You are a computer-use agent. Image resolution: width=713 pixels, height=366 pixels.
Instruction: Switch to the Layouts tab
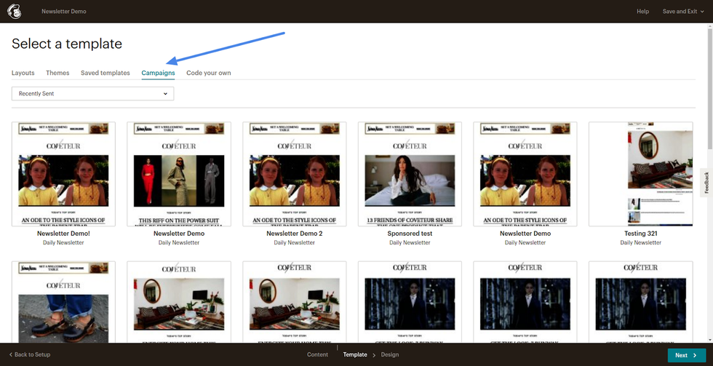tap(23, 73)
